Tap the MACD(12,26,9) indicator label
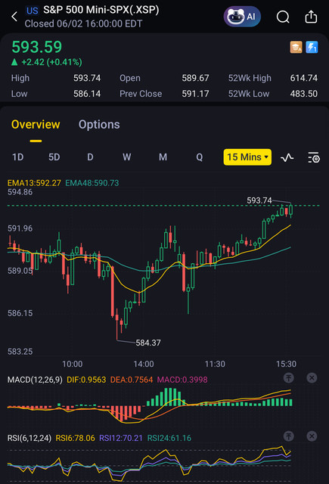 35,380
